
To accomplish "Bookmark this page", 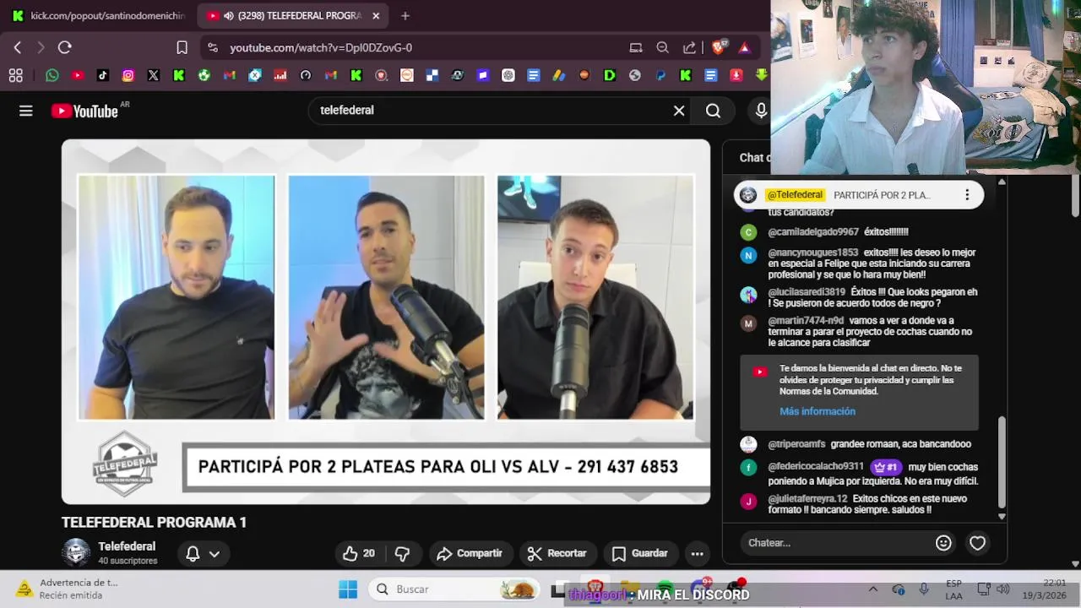I will [x=182, y=48].
